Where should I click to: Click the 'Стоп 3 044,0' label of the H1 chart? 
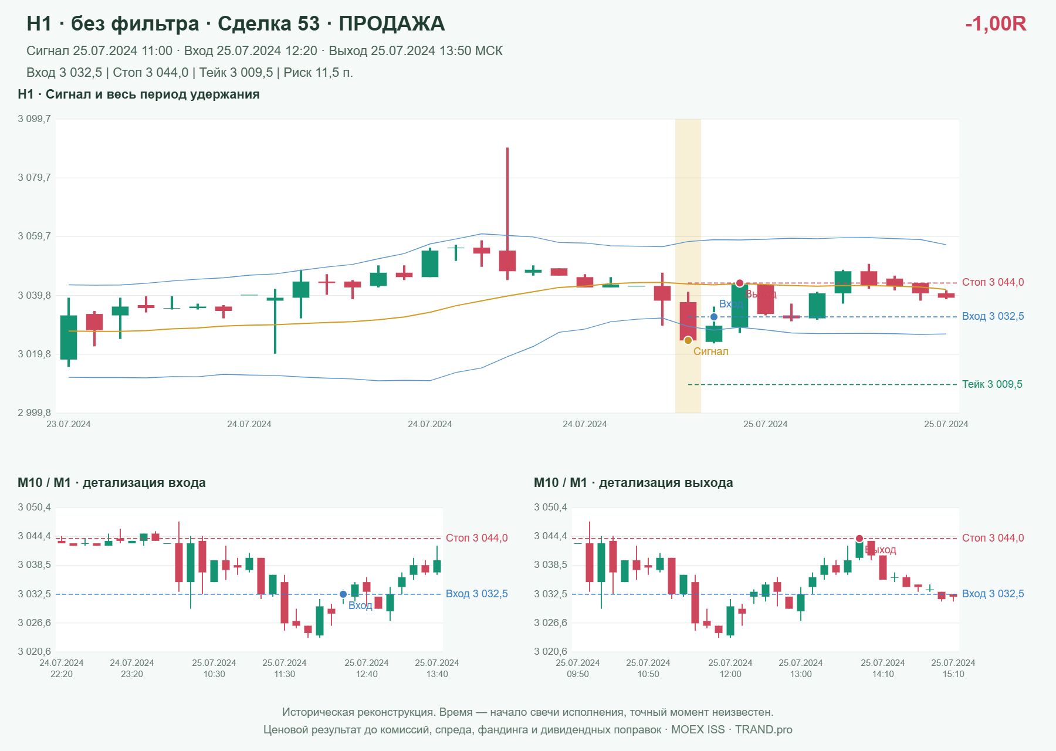pyautogui.click(x=993, y=282)
